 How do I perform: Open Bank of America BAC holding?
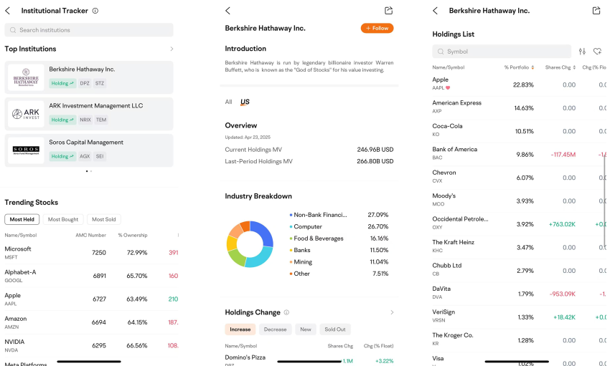[519, 155]
